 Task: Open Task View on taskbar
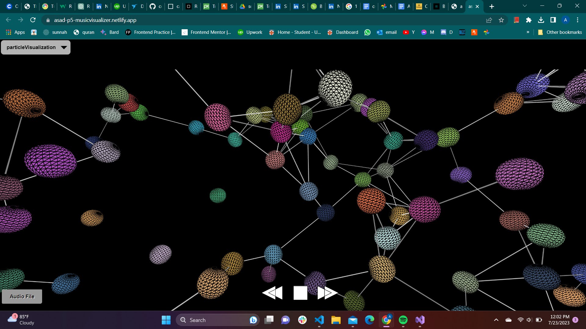coord(269,320)
